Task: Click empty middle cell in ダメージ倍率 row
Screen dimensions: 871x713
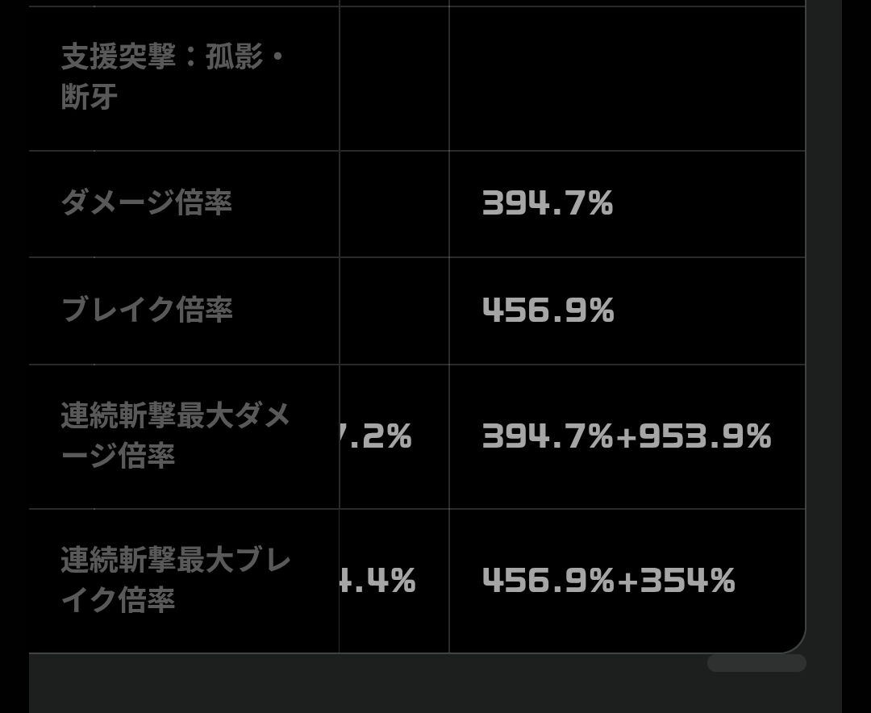Action: [394, 203]
